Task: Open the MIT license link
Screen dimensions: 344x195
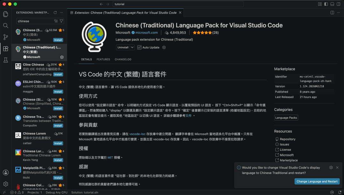Action: [x=110, y=158]
